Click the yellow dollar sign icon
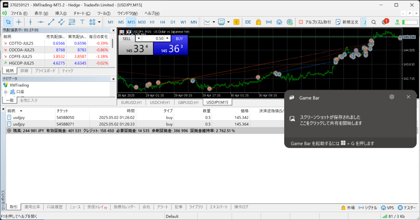This screenshot has height=220, width=420. point(236,22)
